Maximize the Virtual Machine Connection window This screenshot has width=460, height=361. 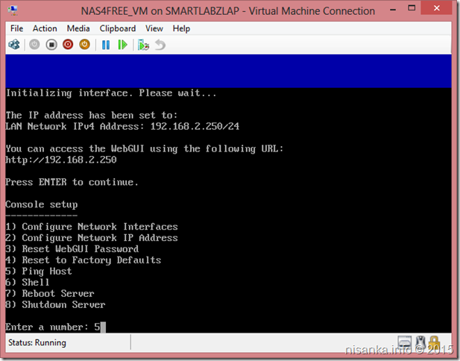click(412, 8)
